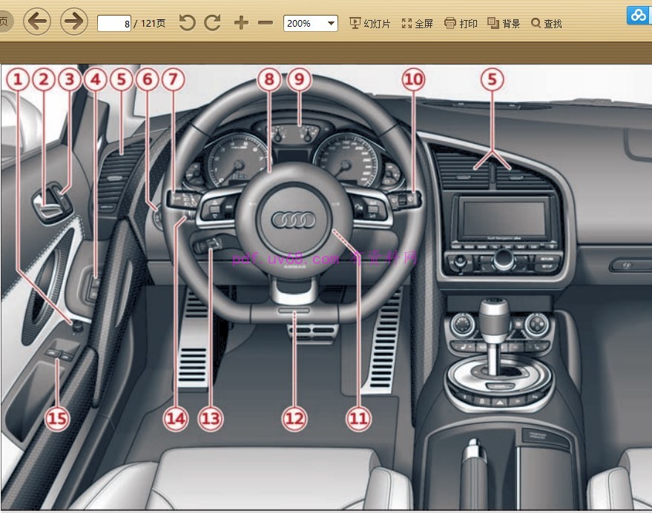Go to the previous page arrow
Viewport: 652px width, 513px height.
(x=37, y=22)
